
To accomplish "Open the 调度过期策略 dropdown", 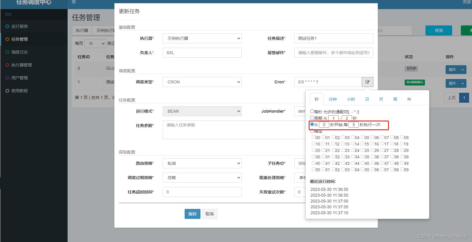I will point(202,178).
